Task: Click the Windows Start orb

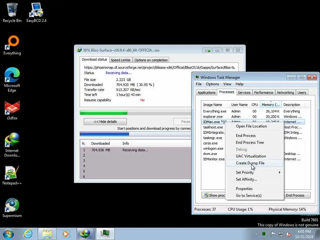Action: (8, 234)
